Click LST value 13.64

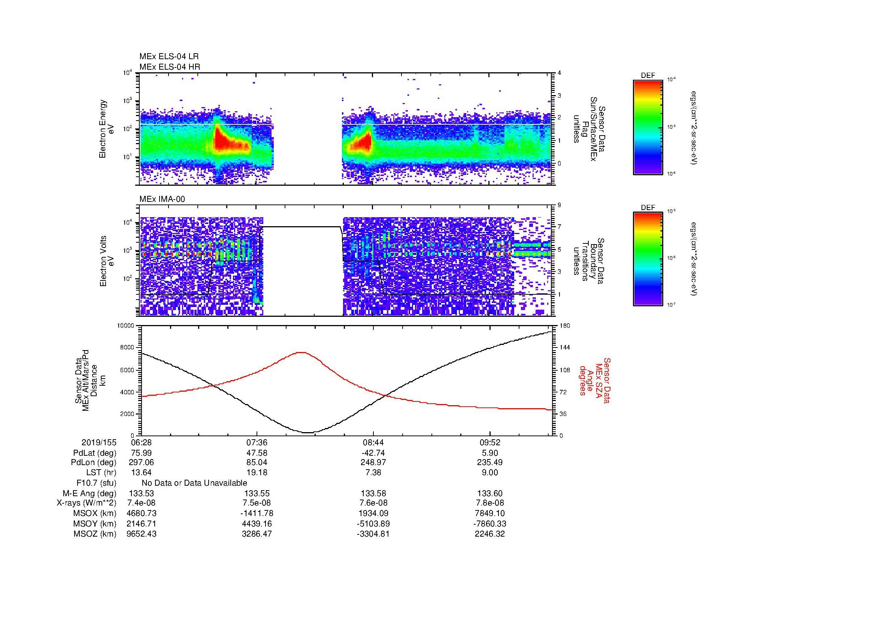pyautogui.click(x=141, y=473)
